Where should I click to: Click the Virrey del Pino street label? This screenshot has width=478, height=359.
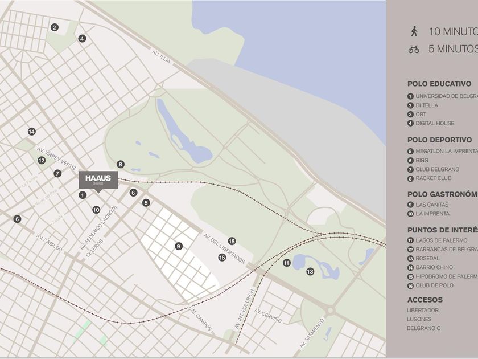(x=46, y=198)
